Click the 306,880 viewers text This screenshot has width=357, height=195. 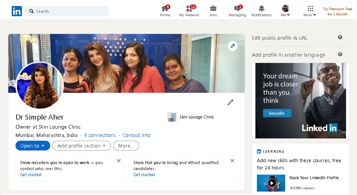pyautogui.click(x=302, y=188)
